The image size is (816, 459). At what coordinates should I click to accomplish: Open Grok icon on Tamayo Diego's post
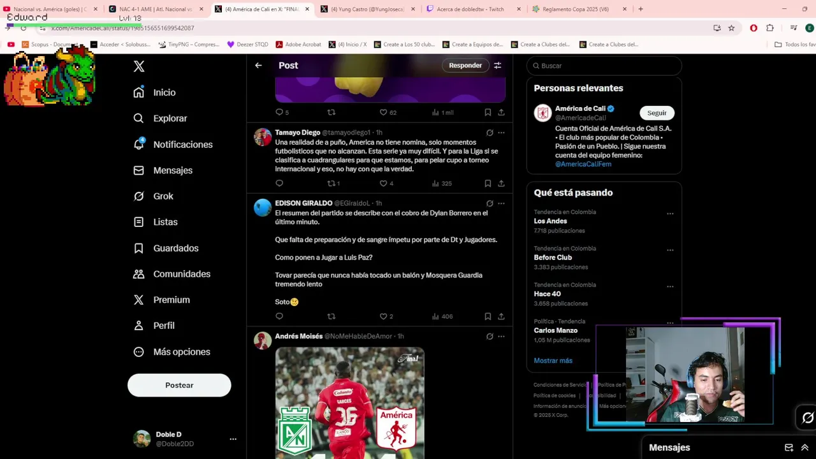[x=490, y=133]
